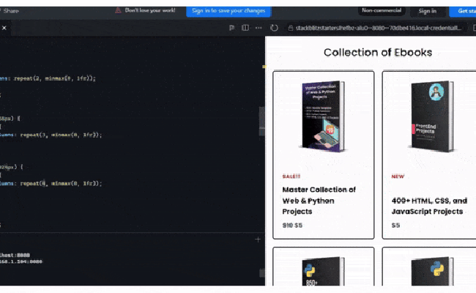
Task: Click the FrontEnd Projects book cover image
Action: coord(433,116)
